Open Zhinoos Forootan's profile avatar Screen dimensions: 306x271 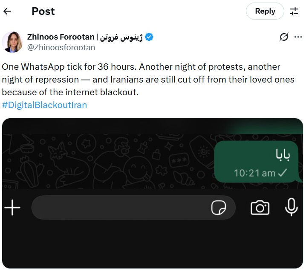tap(12, 42)
